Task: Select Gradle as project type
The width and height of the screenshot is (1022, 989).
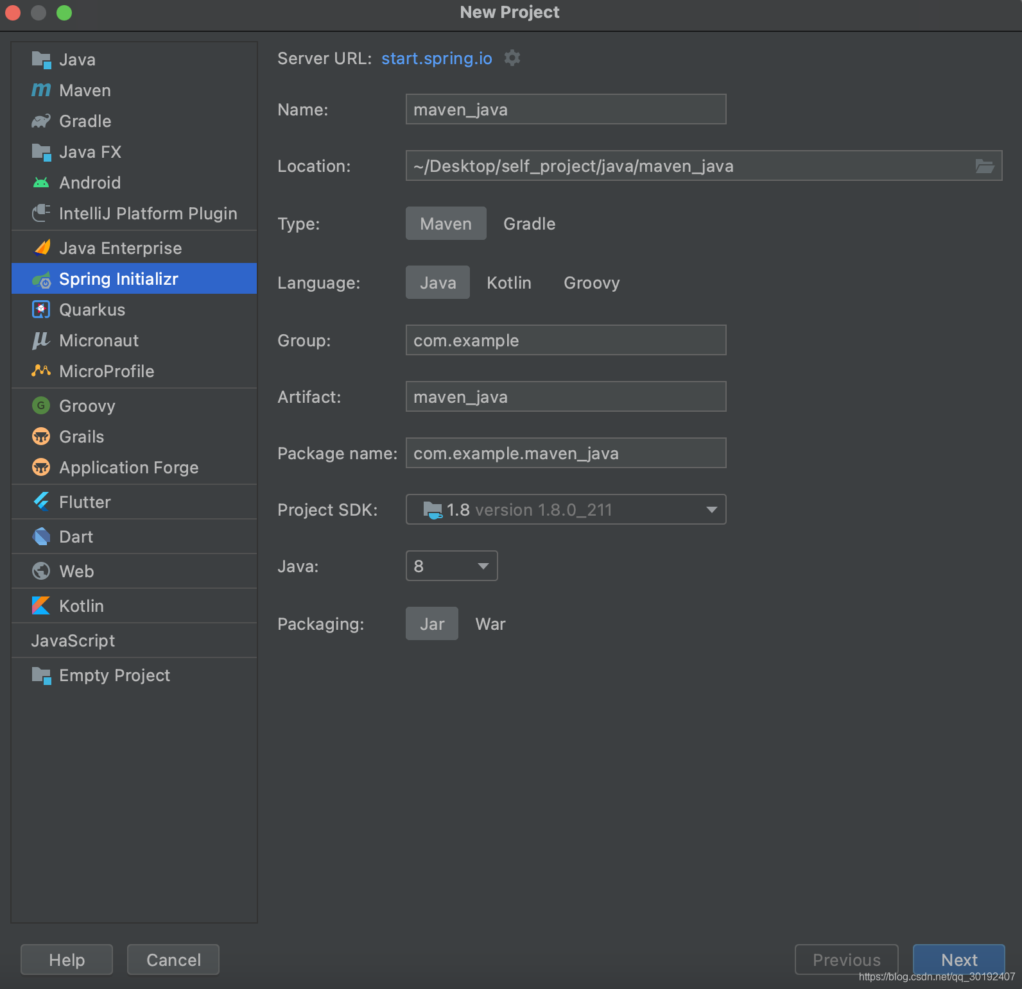Action: click(530, 223)
